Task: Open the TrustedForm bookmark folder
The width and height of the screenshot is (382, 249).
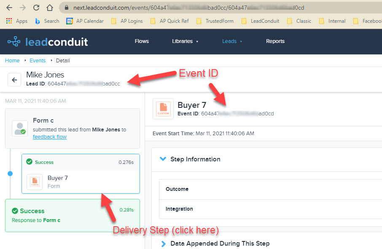Action: (215, 21)
